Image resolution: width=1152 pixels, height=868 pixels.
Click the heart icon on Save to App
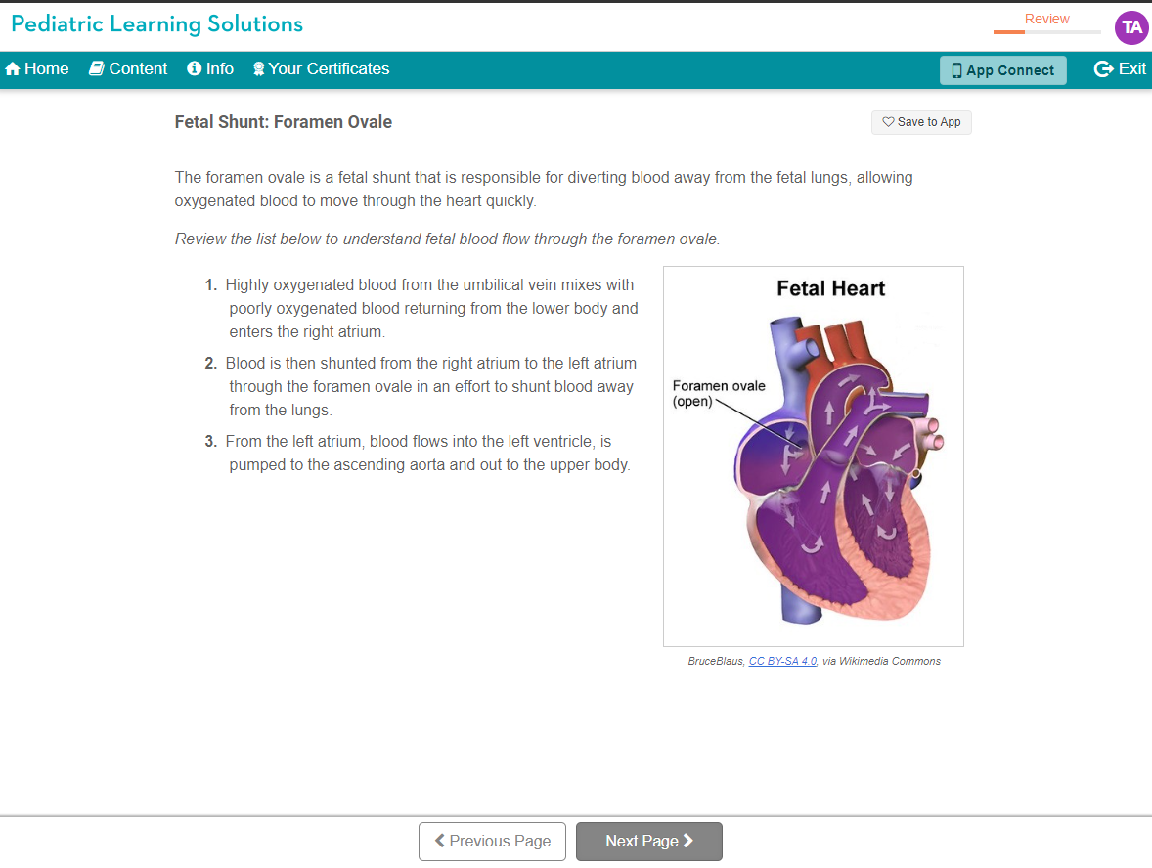tap(888, 122)
